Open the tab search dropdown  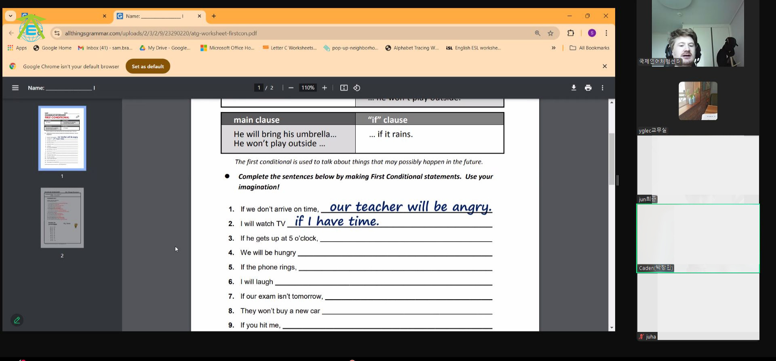11,16
